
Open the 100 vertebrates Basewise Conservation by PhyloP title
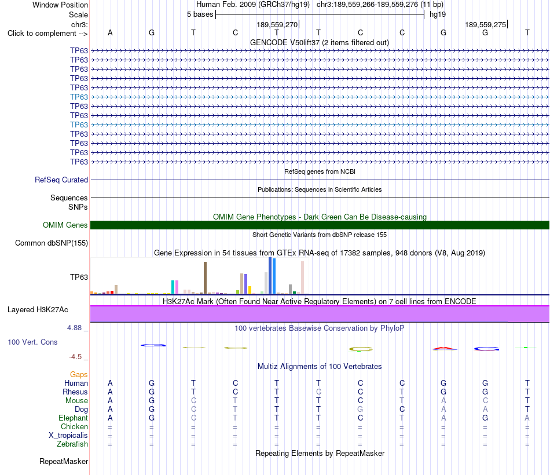pos(320,328)
